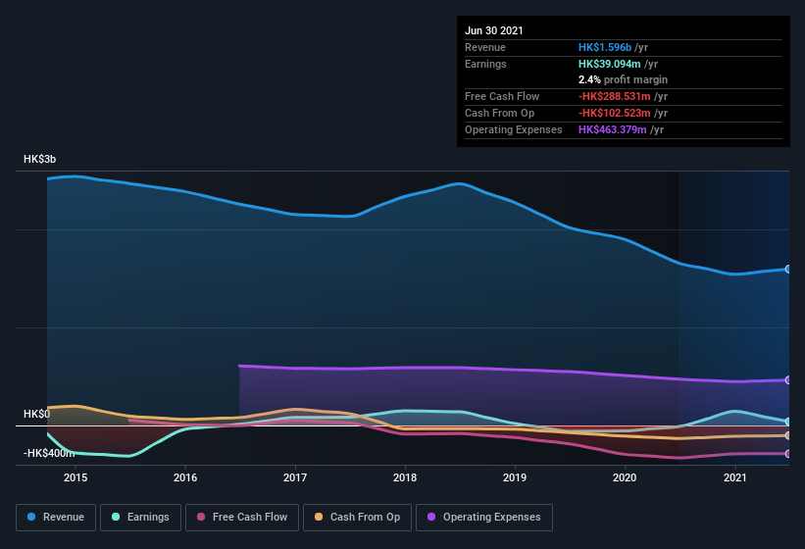Click the Free Cash Flow label in tooltip

coord(502,96)
